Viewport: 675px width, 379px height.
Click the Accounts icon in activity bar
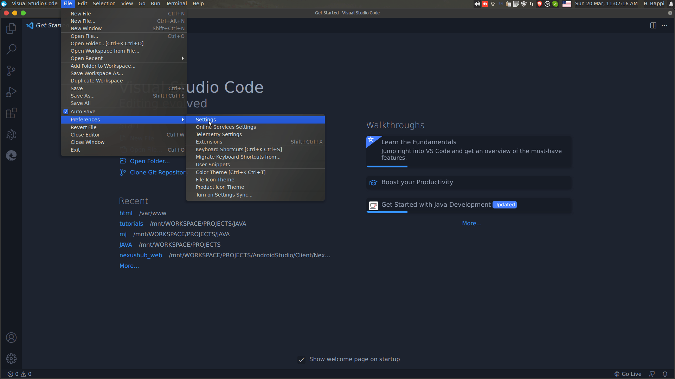[11, 338]
